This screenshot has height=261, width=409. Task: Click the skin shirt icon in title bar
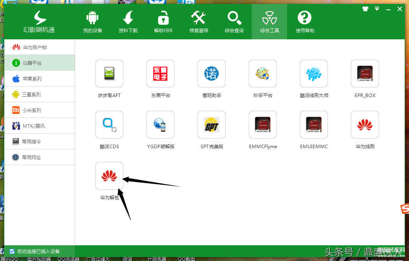coord(365,9)
